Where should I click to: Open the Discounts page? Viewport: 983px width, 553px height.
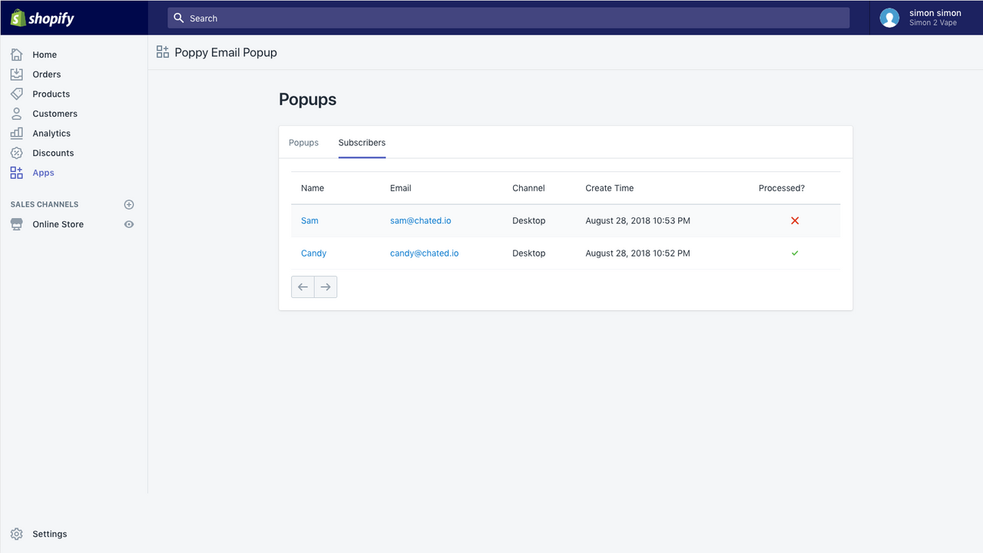click(x=53, y=153)
